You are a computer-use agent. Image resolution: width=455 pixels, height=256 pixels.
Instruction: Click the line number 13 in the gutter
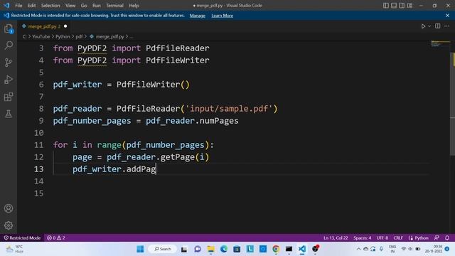click(x=39, y=169)
